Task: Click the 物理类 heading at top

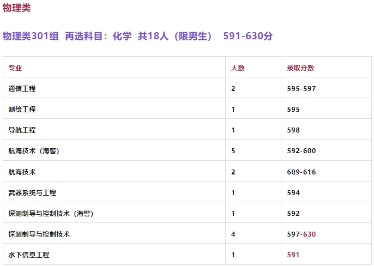Action: click(x=17, y=8)
